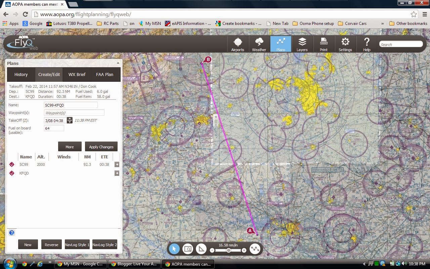Open the WX Brief tab
The width and height of the screenshot is (430, 269).
(77, 74)
